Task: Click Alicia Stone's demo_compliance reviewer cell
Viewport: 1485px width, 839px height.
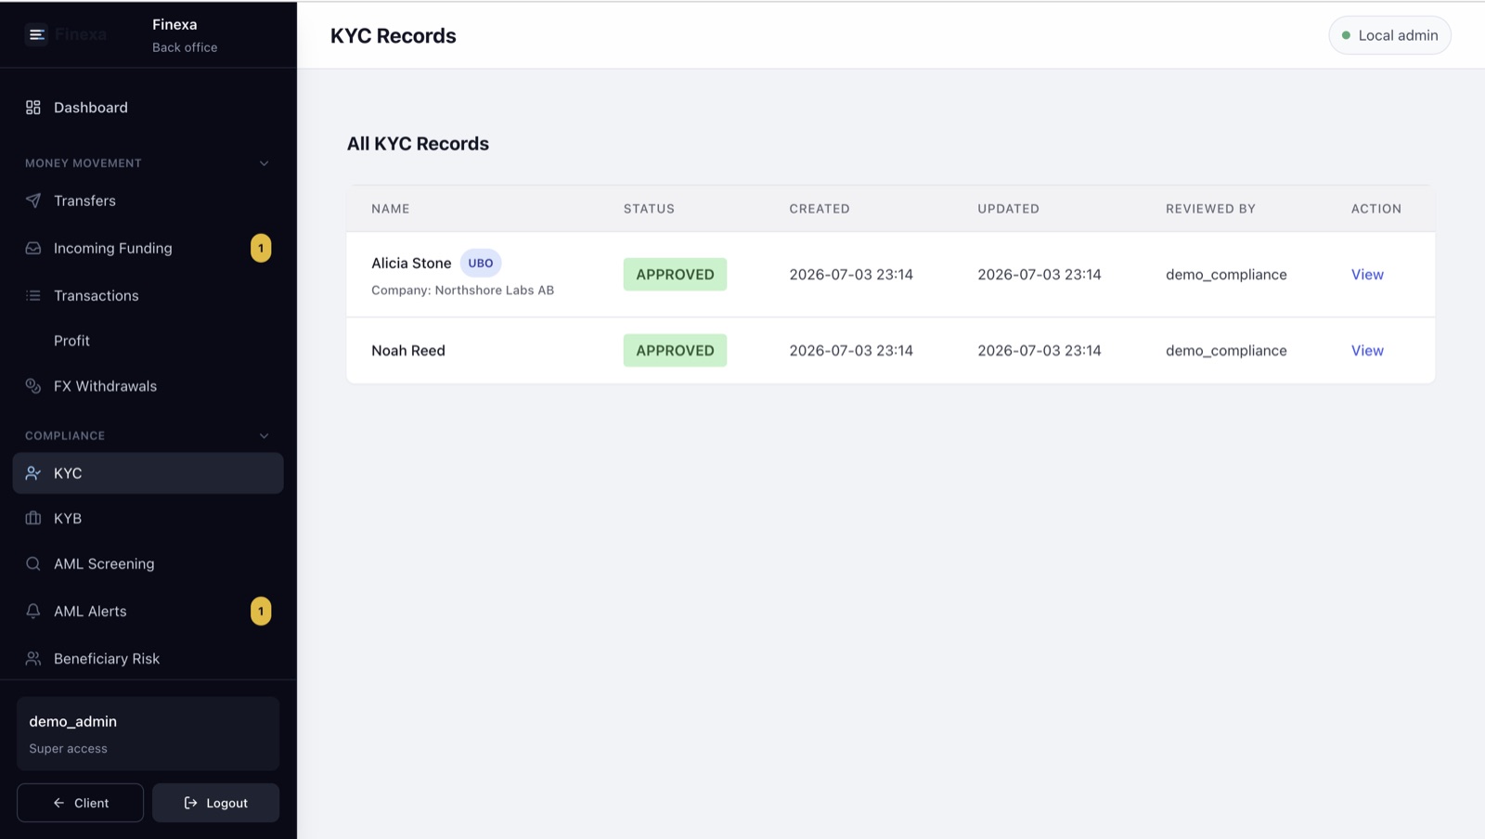Action: click(1226, 275)
